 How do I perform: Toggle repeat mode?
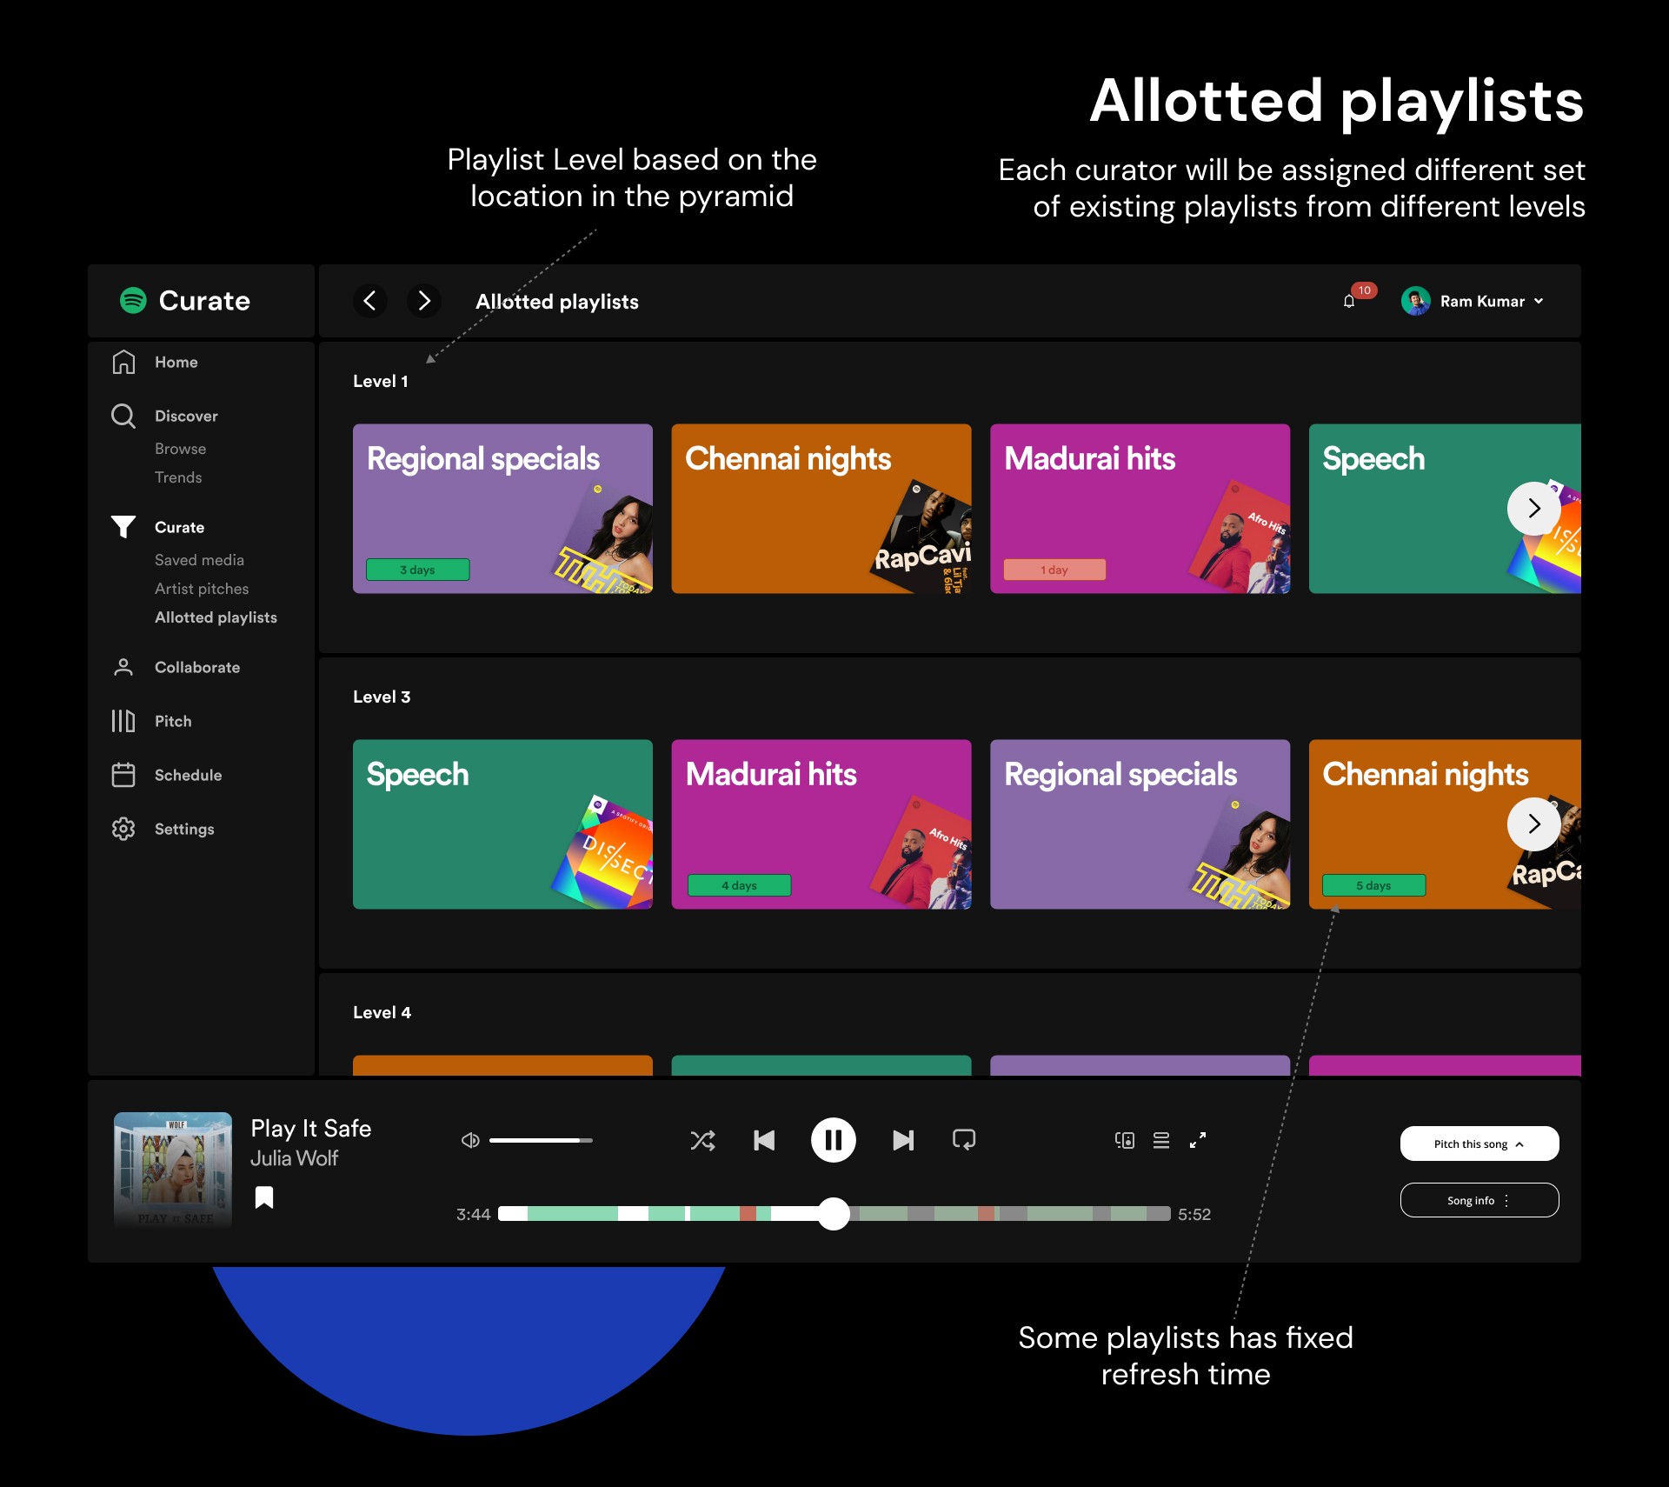pos(964,1140)
